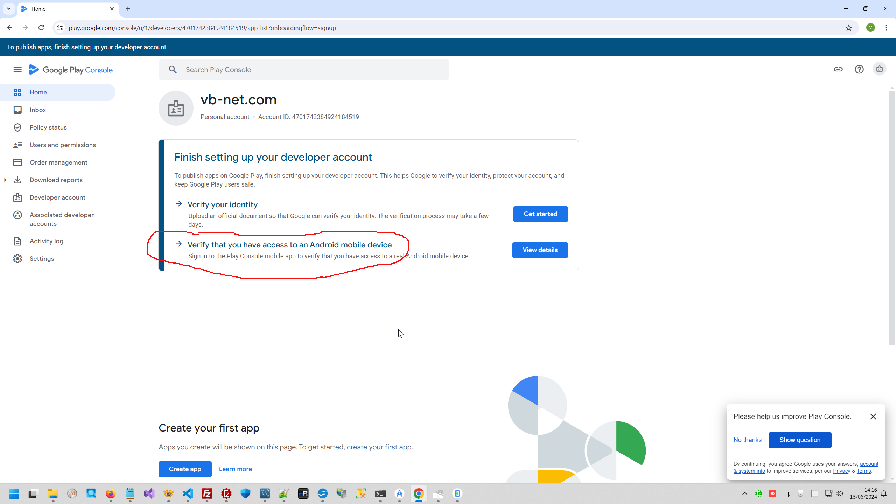The image size is (896, 504).
Task: Open Chrome from the Windows taskbar
Action: 419,493
